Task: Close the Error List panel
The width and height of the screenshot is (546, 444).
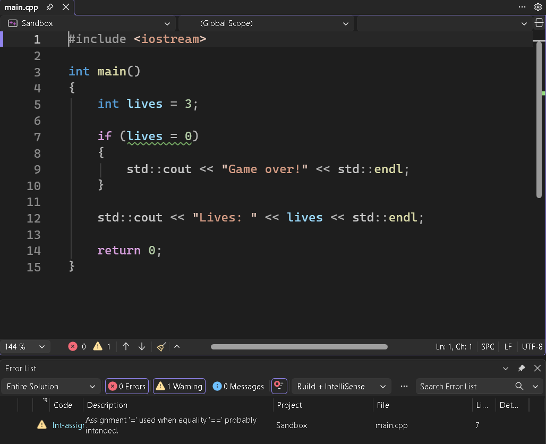Action: (x=538, y=368)
